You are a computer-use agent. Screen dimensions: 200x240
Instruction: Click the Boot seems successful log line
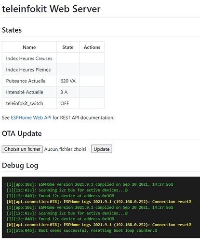click(82, 230)
